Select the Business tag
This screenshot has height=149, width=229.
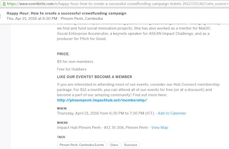pos(131,145)
